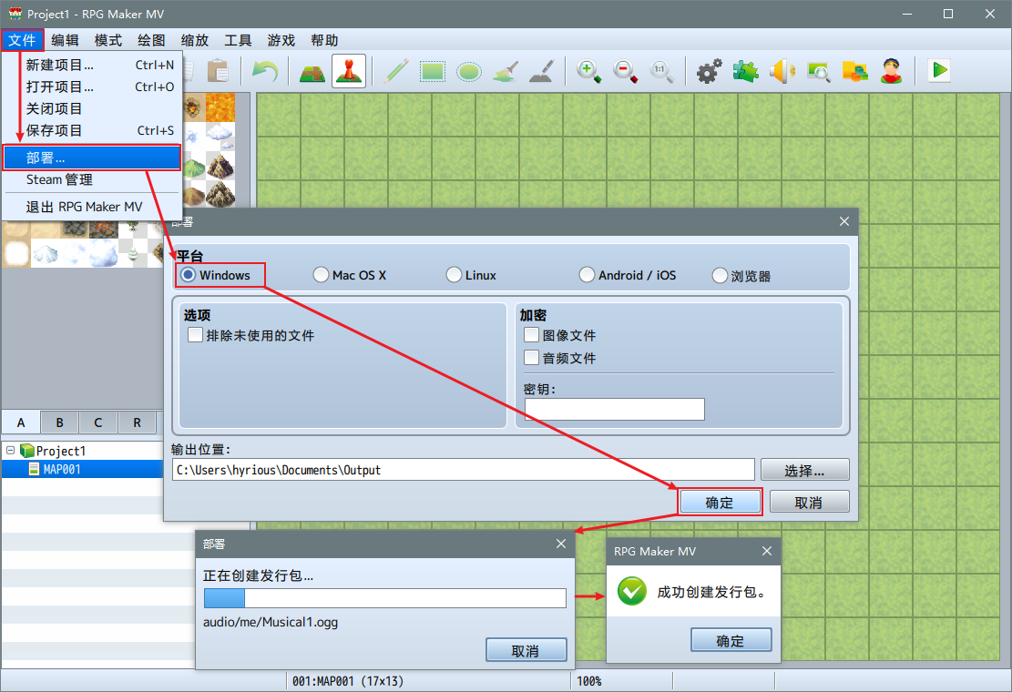
Task: Click the Project1 cube icon in tree
Action: [x=27, y=450]
